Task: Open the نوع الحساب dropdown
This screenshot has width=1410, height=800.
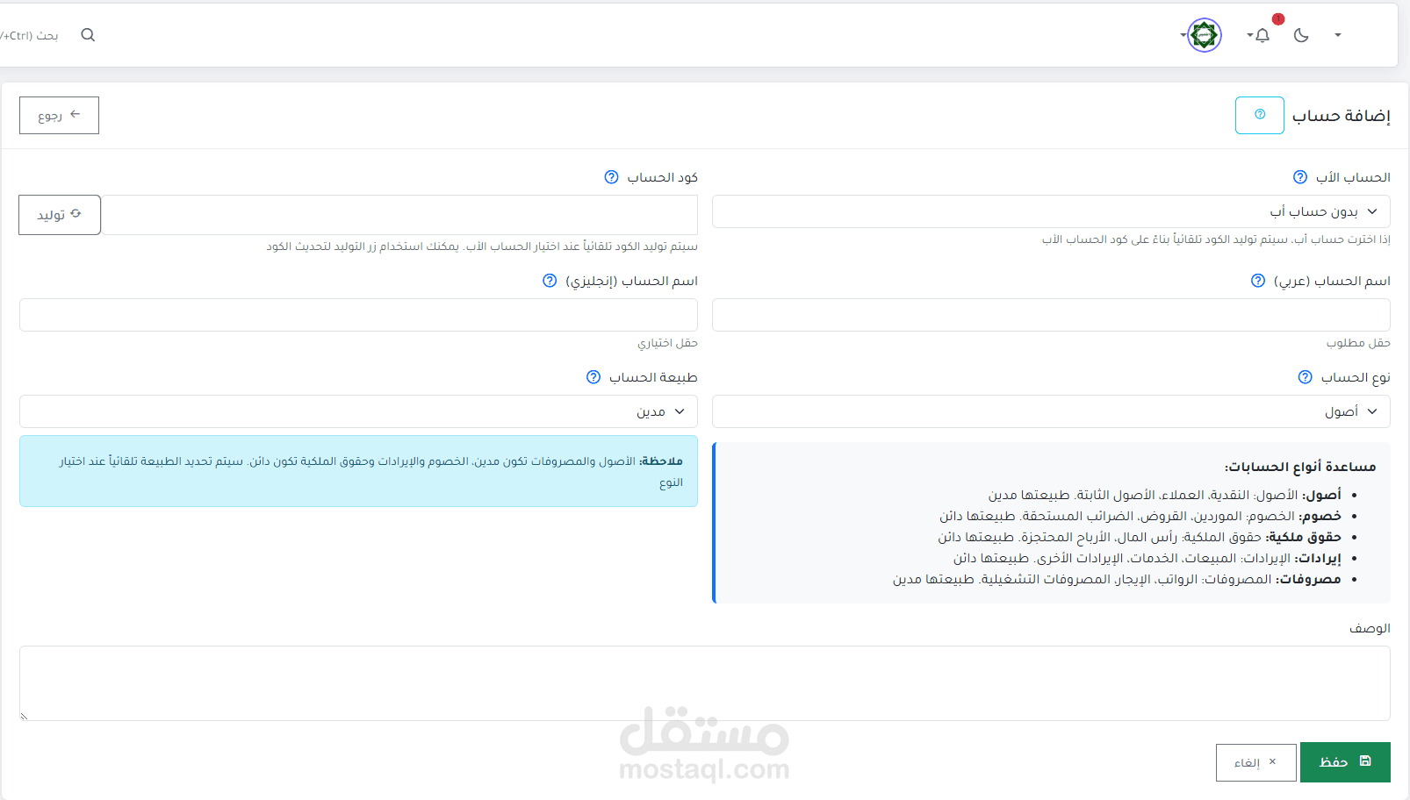Action: (1051, 411)
